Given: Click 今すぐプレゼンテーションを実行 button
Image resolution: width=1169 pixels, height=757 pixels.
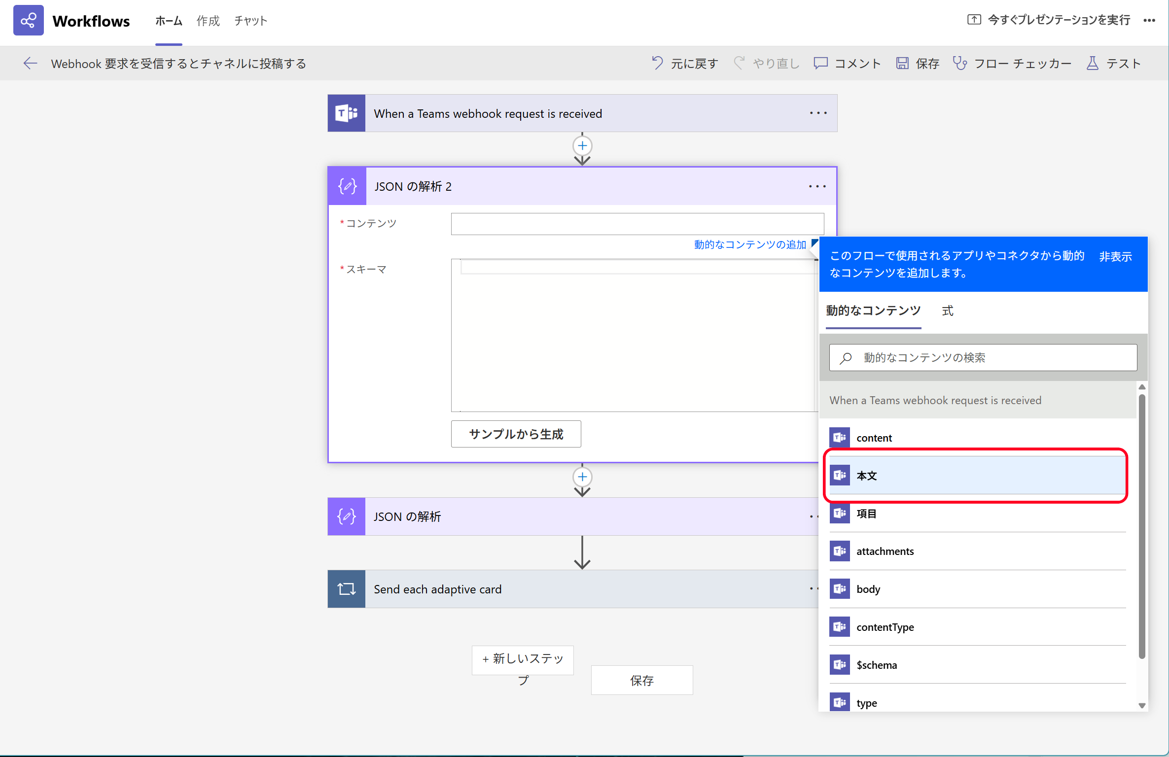Looking at the screenshot, I should (1049, 20).
